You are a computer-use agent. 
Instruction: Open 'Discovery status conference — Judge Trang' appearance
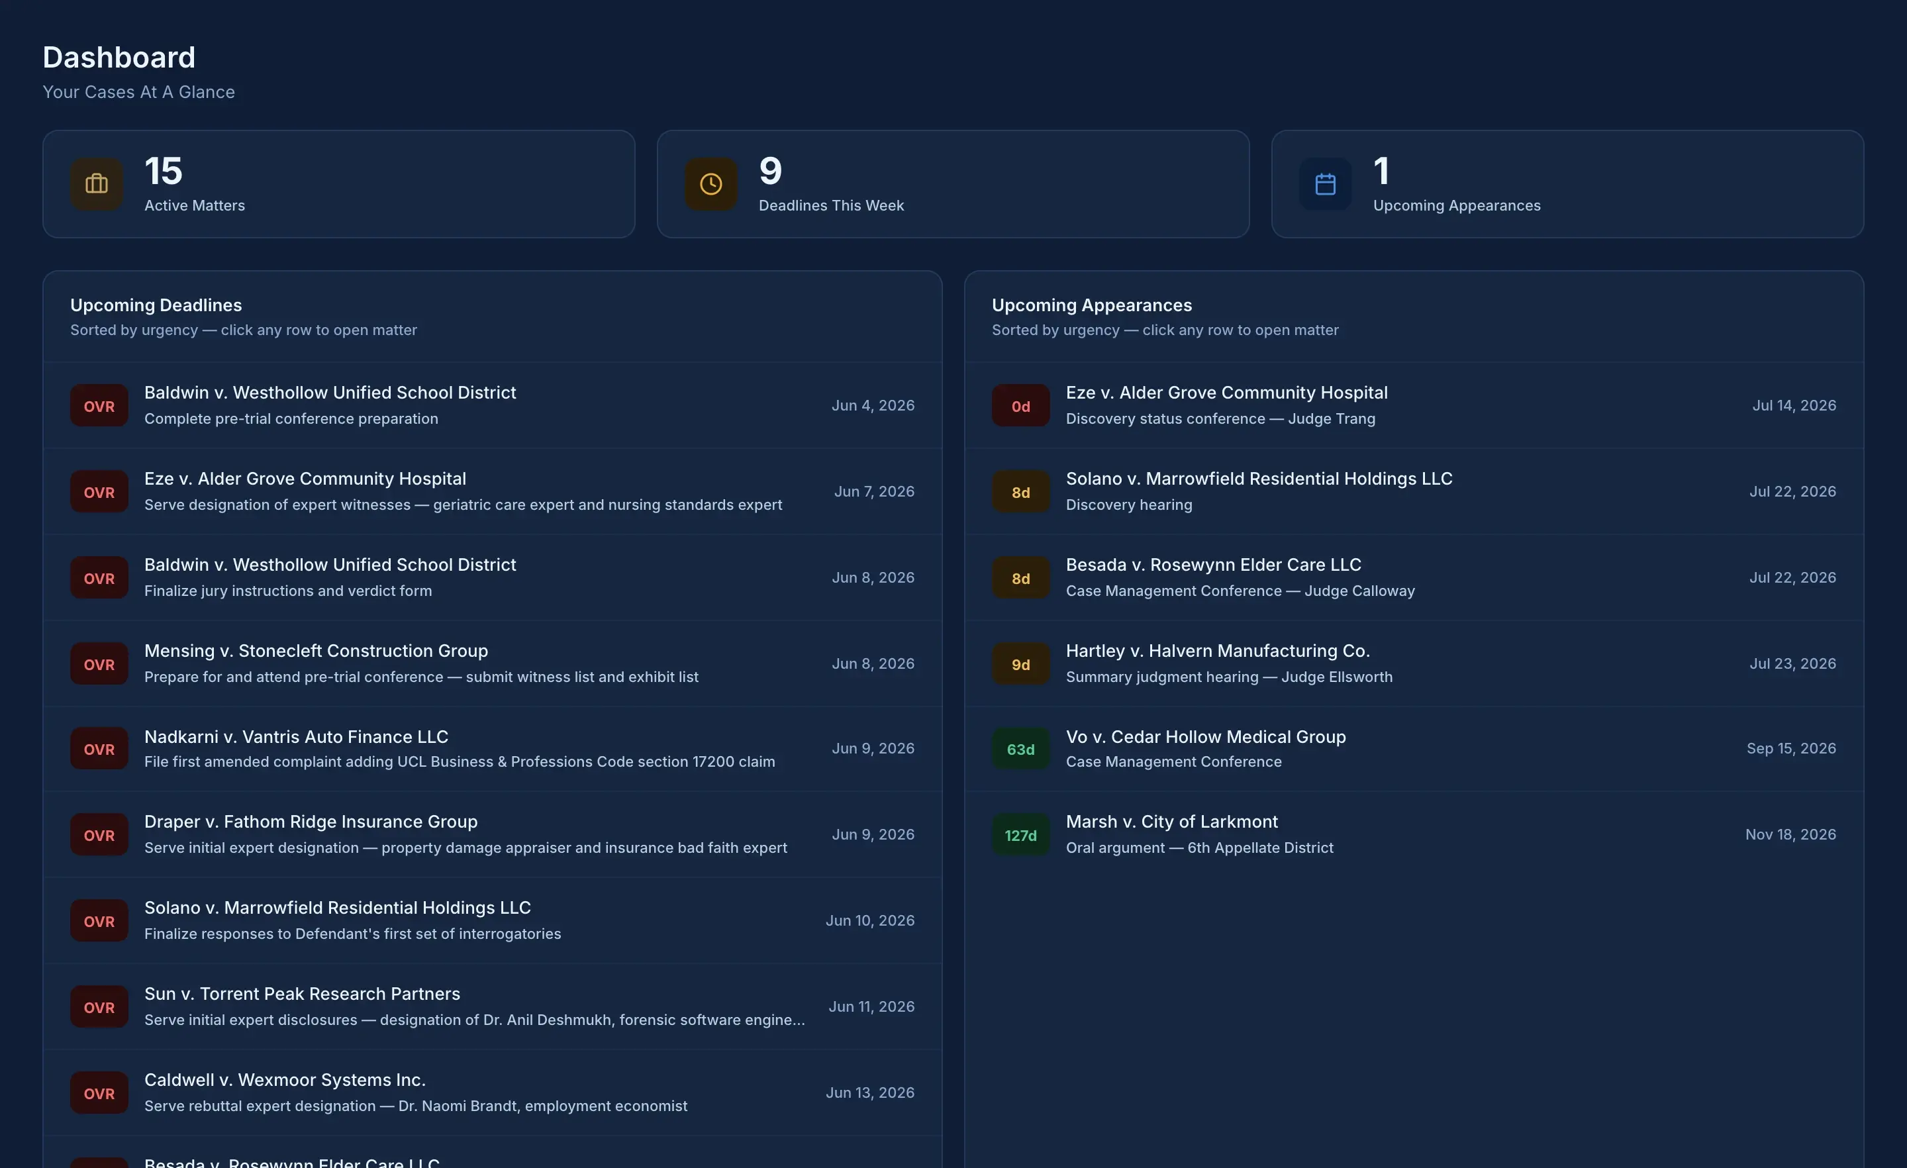point(1414,406)
